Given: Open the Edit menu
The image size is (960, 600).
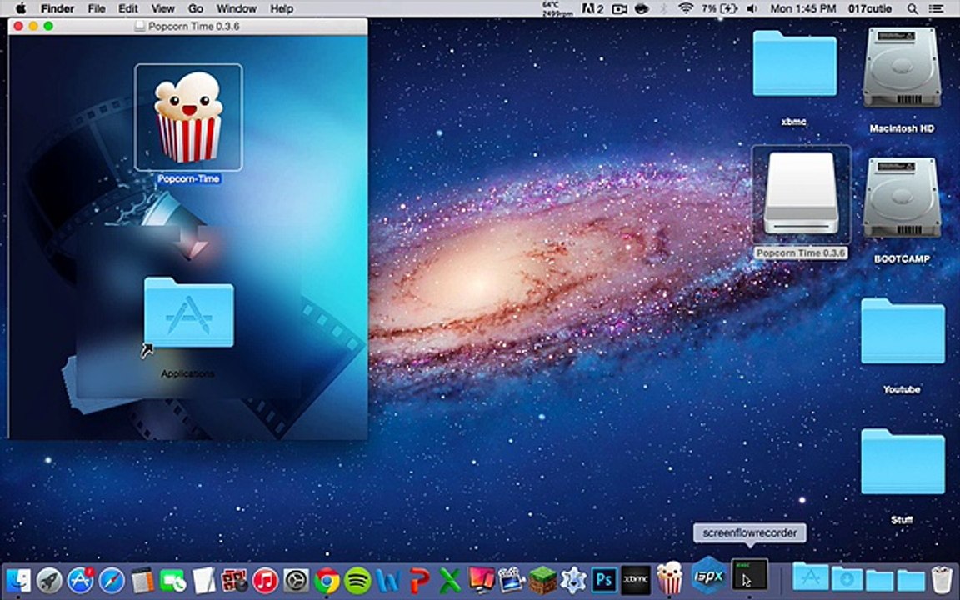Looking at the screenshot, I should 128,8.
